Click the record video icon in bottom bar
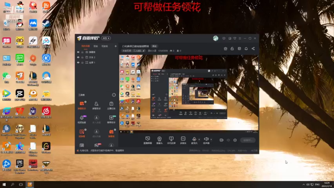Viewport: 334px width, 188px height. pyautogui.click(x=222, y=140)
